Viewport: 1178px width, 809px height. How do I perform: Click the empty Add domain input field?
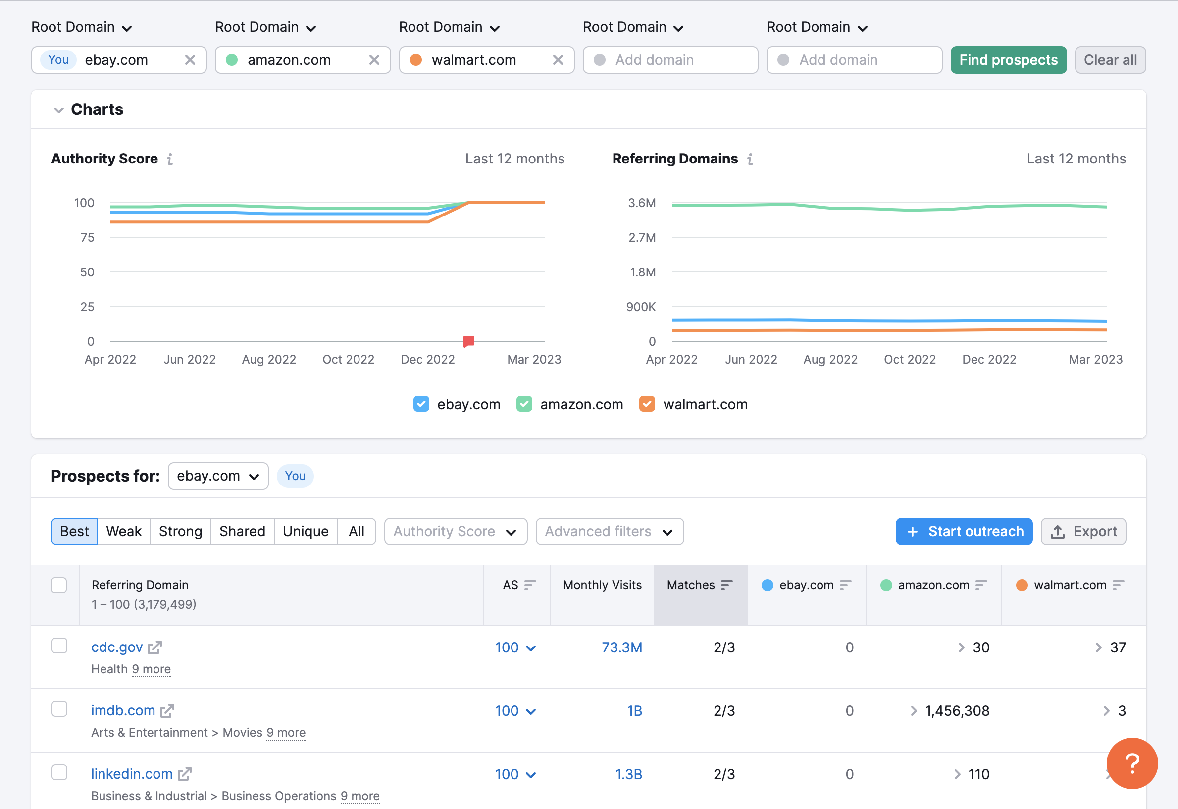click(669, 60)
